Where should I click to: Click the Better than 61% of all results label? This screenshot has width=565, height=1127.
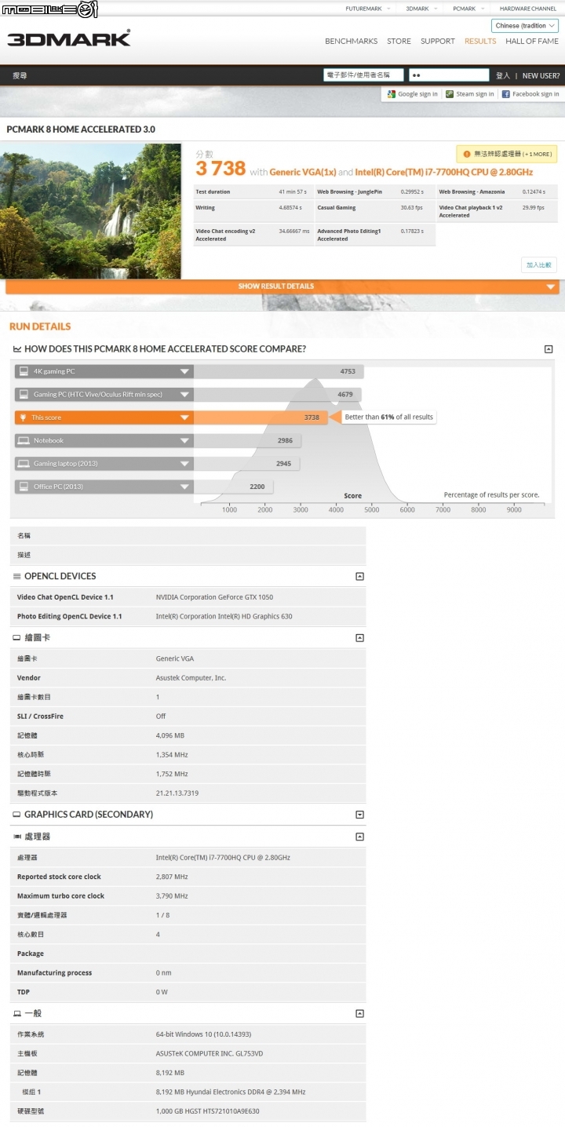(389, 418)
